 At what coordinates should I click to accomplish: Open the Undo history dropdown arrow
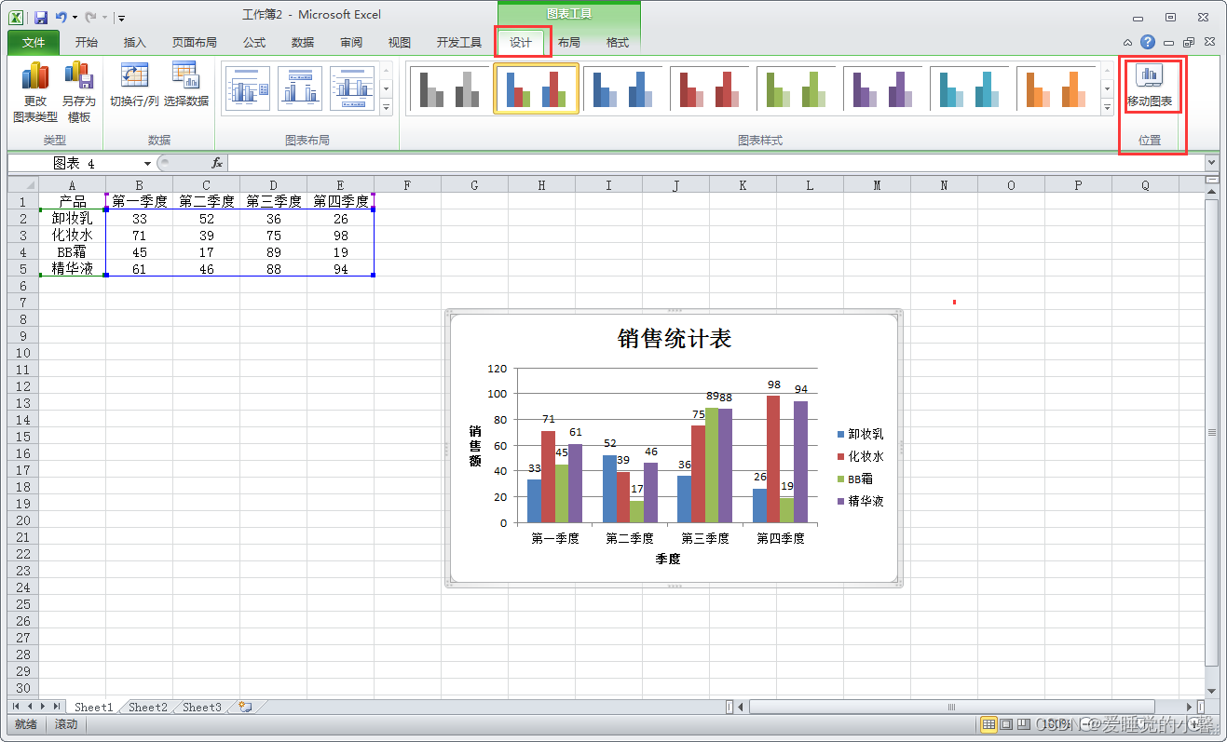(75, 17)
